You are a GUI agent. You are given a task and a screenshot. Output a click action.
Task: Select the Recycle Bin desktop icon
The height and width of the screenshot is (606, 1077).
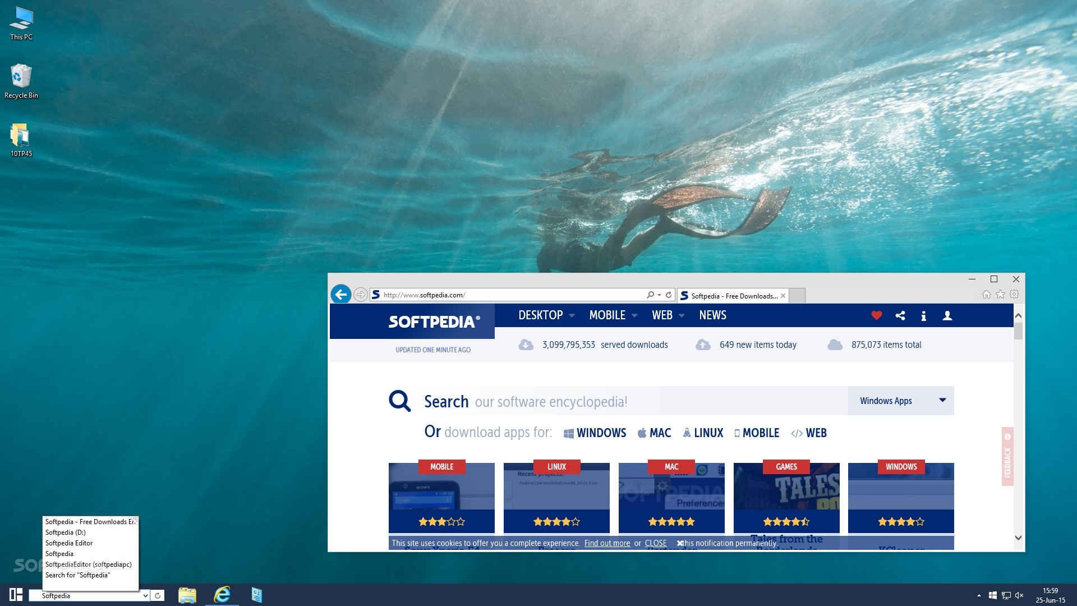click(x=21, y=81)
